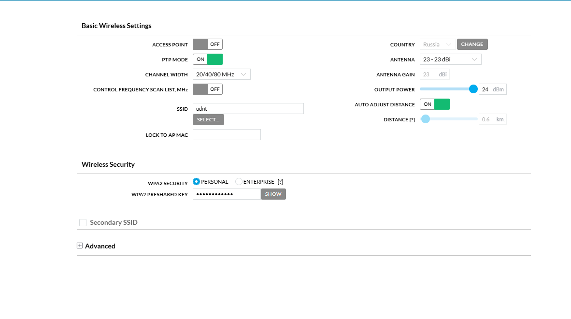
Task: Expand the Advanced section plus icon
Action: pyautogui.click(x=80, y=246)
